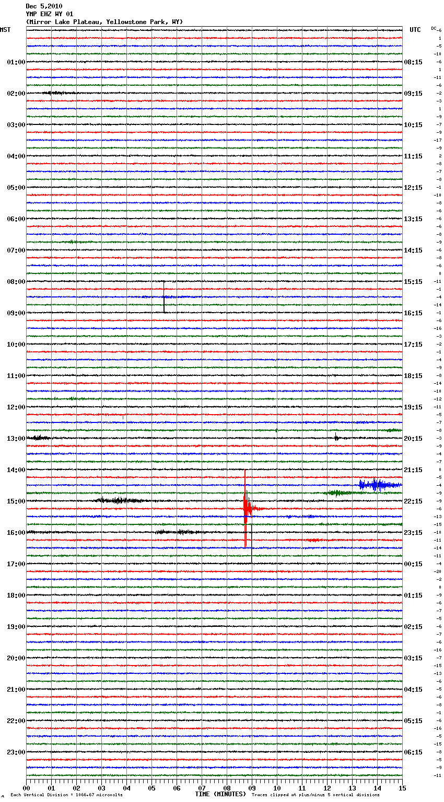Screen dimensions: 444x802
Task: Click the 21:15 UTC time label
Action: [413, 470]
